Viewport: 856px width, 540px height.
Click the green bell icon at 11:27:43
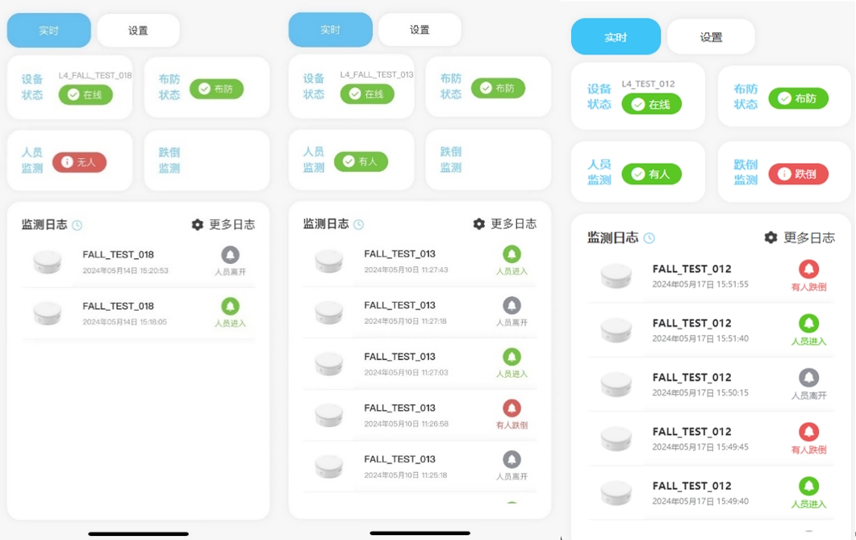(x=512, y=254)
